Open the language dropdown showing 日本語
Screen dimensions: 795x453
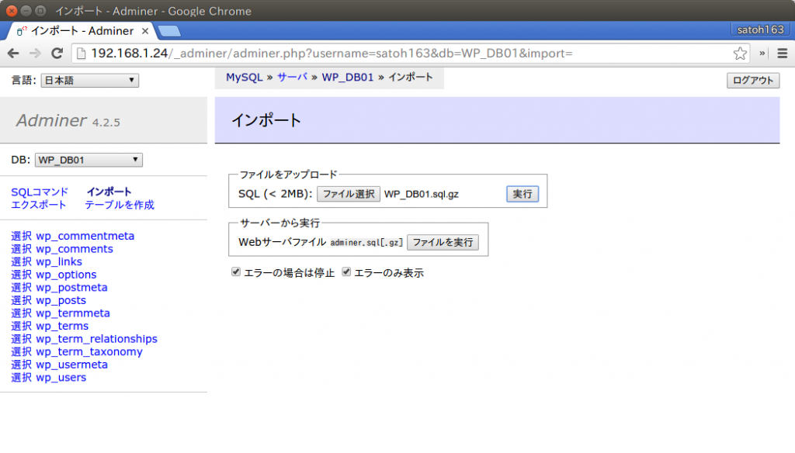(x=89, y=81)
